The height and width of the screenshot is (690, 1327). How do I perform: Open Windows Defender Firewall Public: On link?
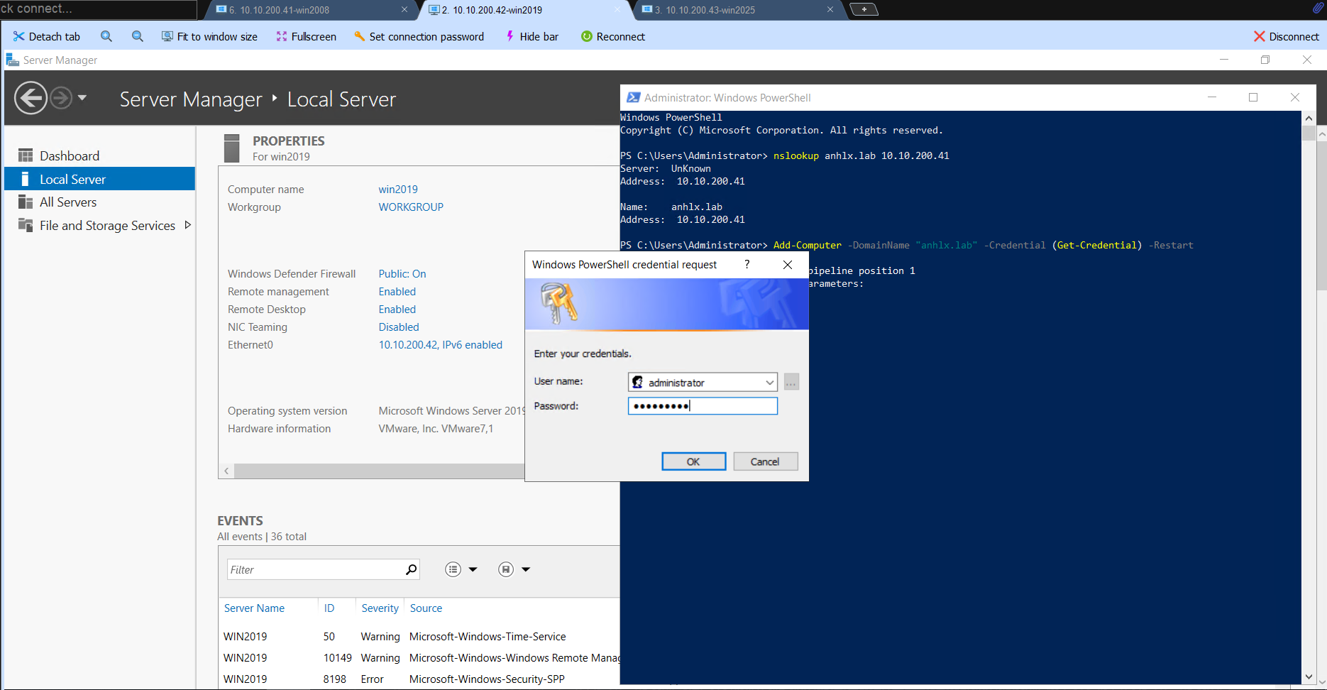(402, 274)
